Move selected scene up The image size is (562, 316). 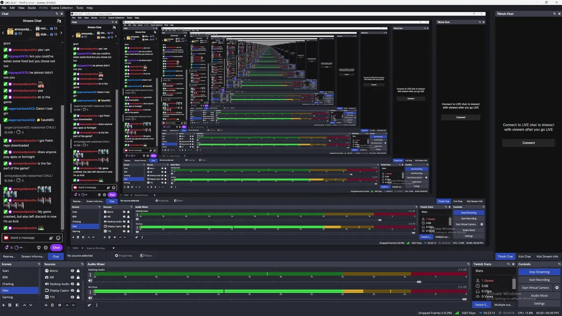click(x=24, y=305)
